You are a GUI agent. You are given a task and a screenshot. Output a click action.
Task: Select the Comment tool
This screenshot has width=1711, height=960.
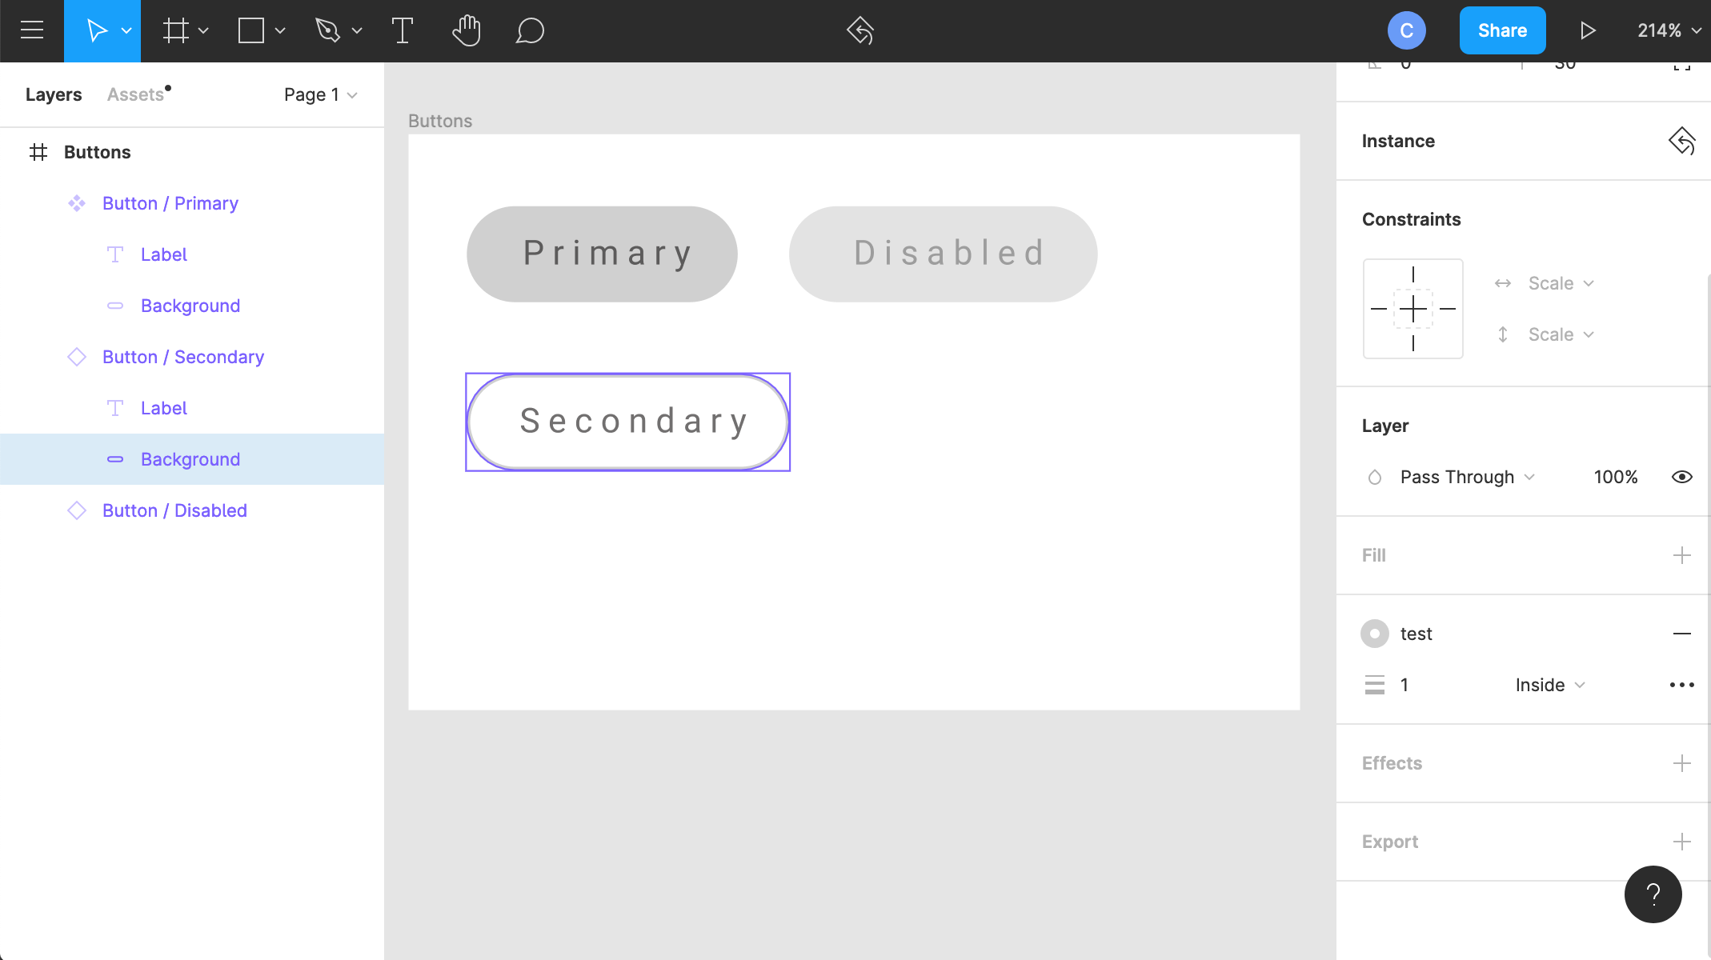coord(530,32)
